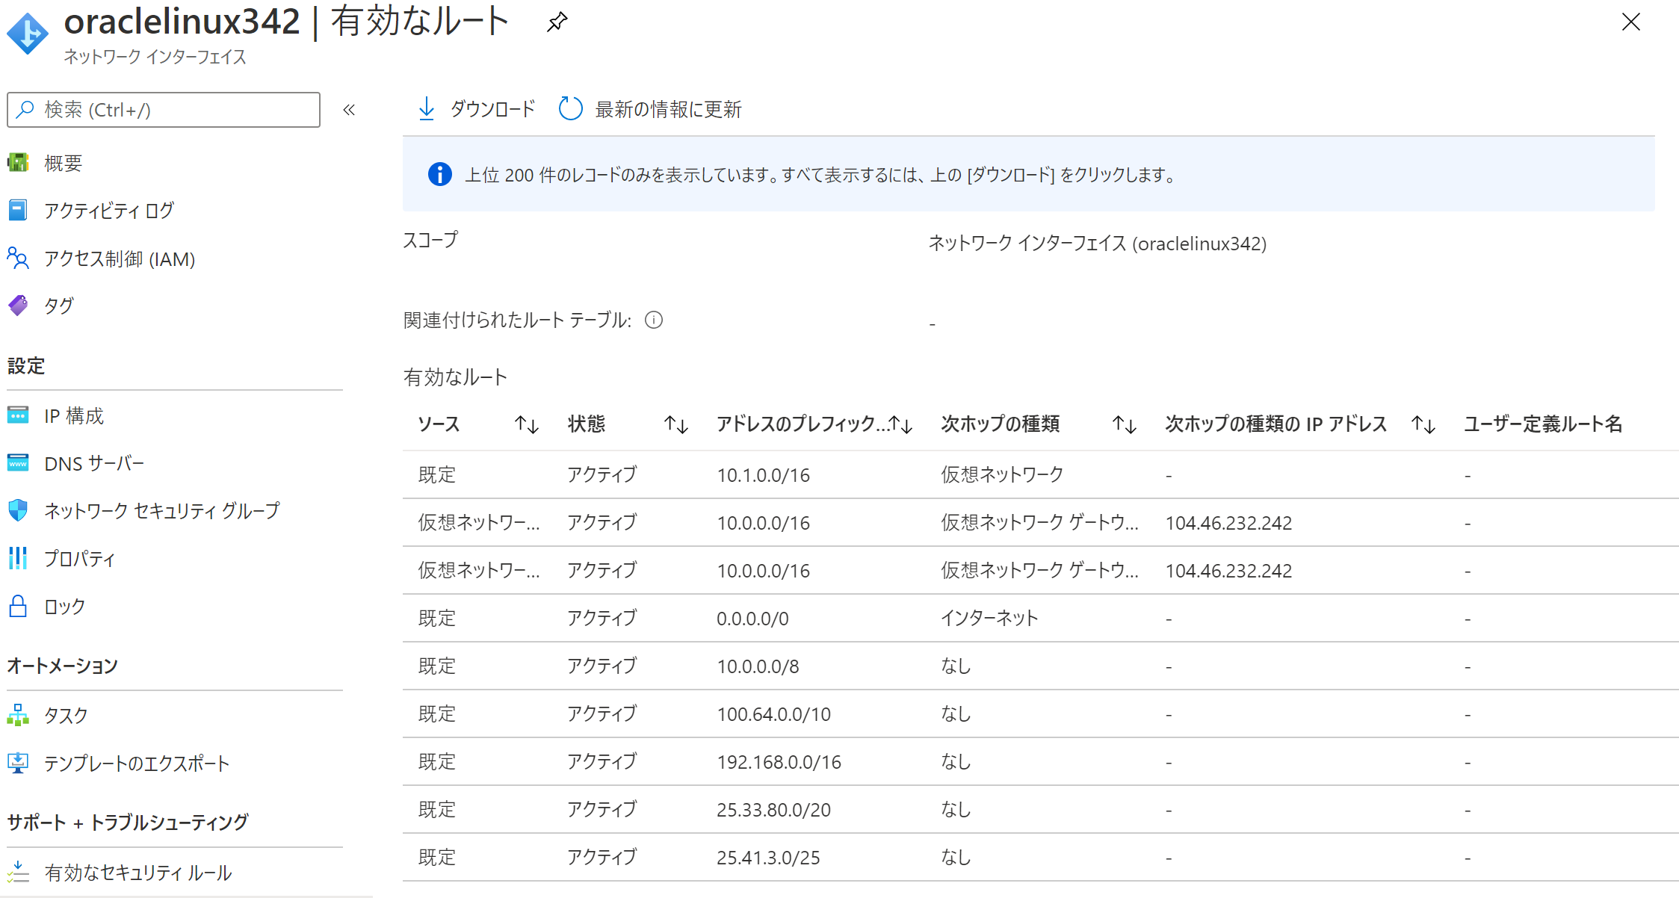Pin the 有効なルート blade
The image size is (1679, 898).
click(x=557, y=22)
